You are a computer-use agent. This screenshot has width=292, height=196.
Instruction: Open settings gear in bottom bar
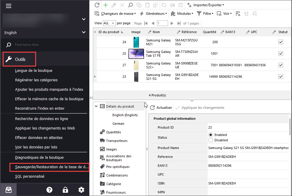pyautogui.click(x=81, y=190)
